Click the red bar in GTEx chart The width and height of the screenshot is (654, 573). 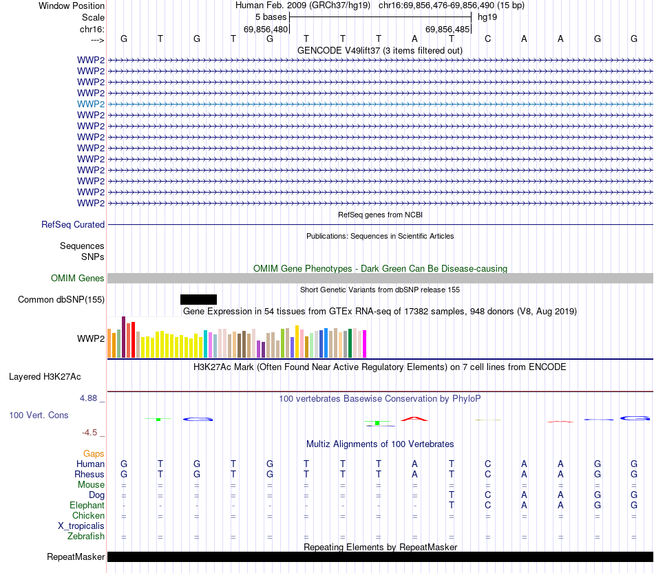click(133, 340)
